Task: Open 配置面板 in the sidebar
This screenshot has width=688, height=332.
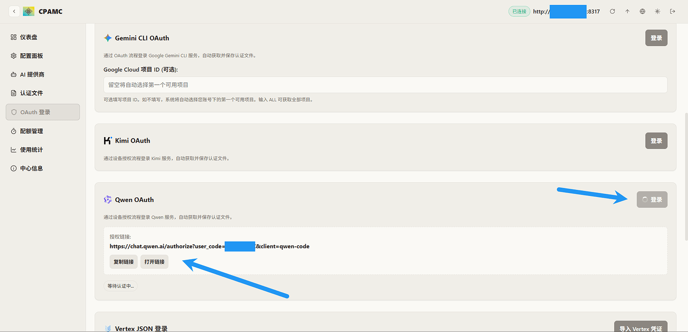Action: (43, 56)
